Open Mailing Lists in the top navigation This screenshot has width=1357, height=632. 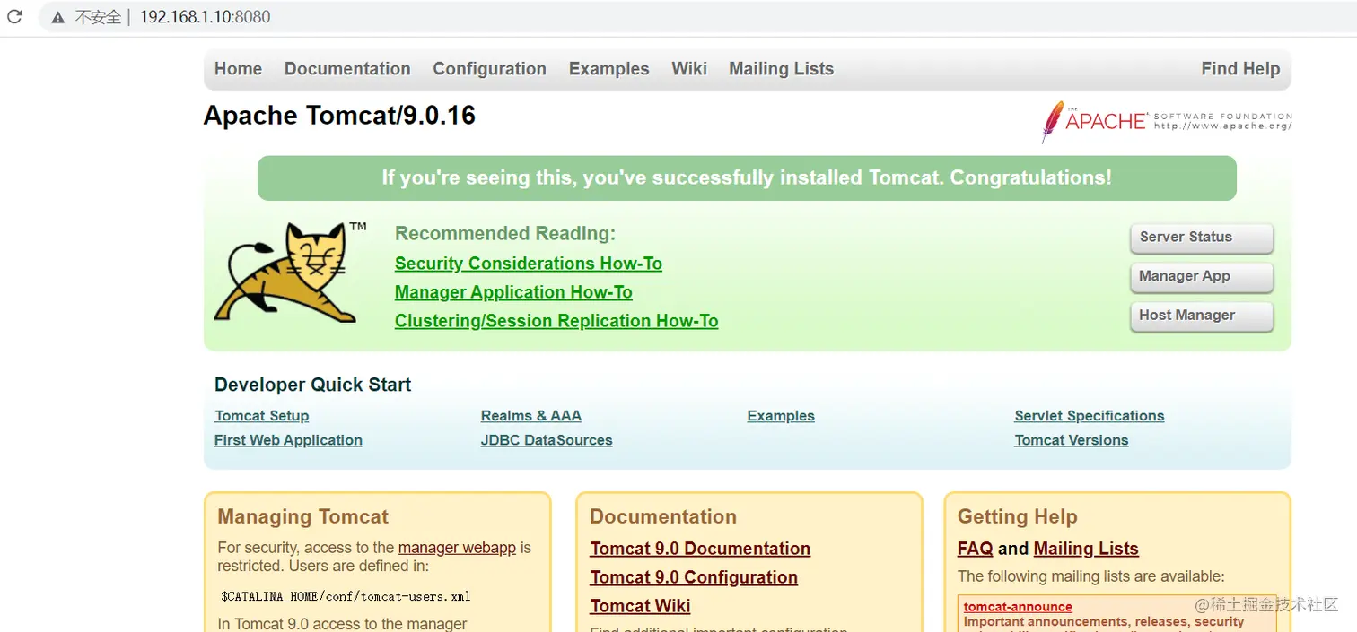pyautogui.click(x=781, y=69)
